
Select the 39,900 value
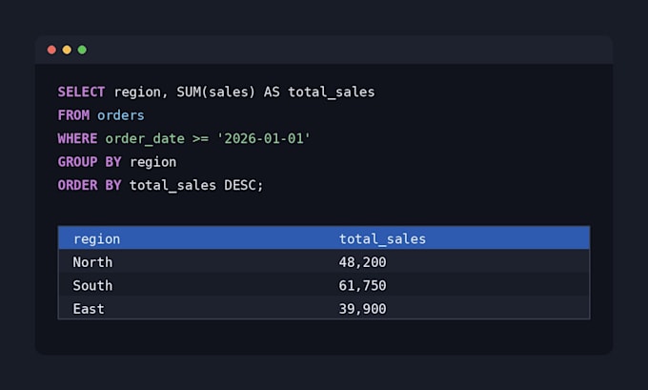click(x=362, y=309)
